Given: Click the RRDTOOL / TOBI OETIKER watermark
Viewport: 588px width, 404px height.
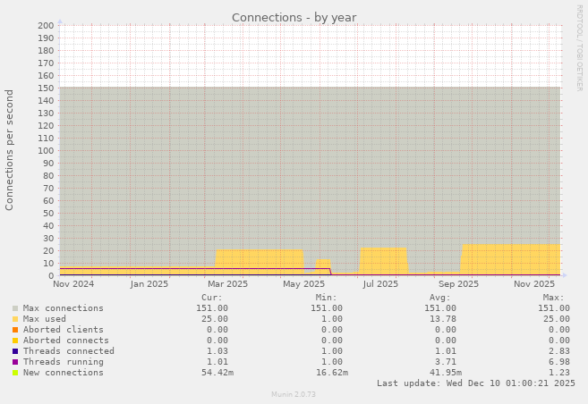Looking at the screenshot, I should click(x=579, y=47).
